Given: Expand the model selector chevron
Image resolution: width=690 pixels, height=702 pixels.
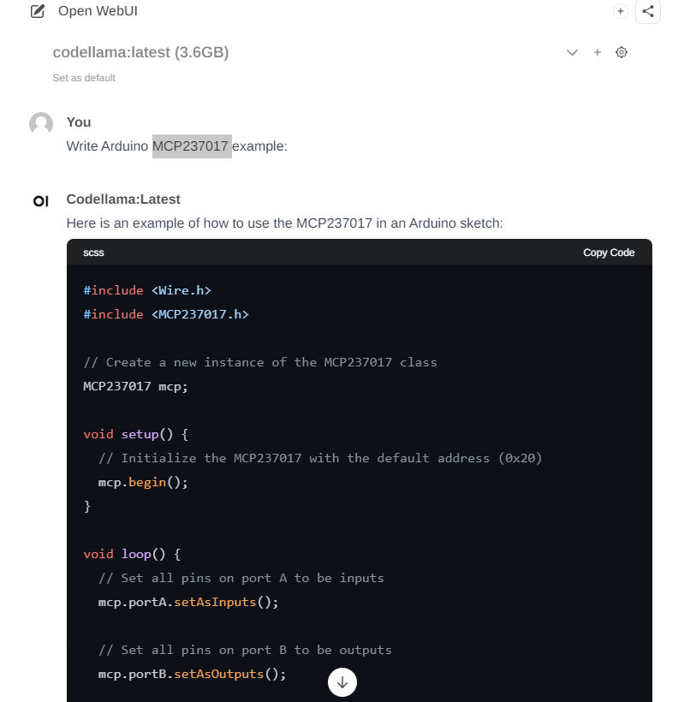Looking at the screenshot, I should click(572, 52).
